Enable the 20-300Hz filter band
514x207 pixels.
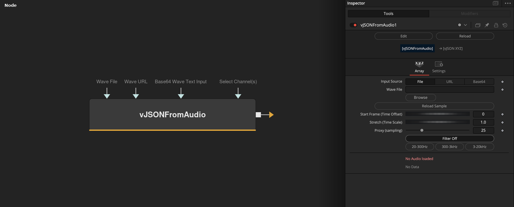click(420, 147)
